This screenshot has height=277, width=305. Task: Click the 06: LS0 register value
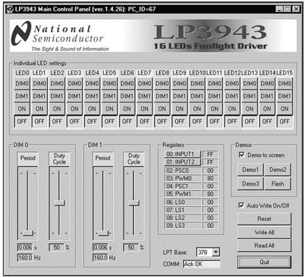[210, 202]
